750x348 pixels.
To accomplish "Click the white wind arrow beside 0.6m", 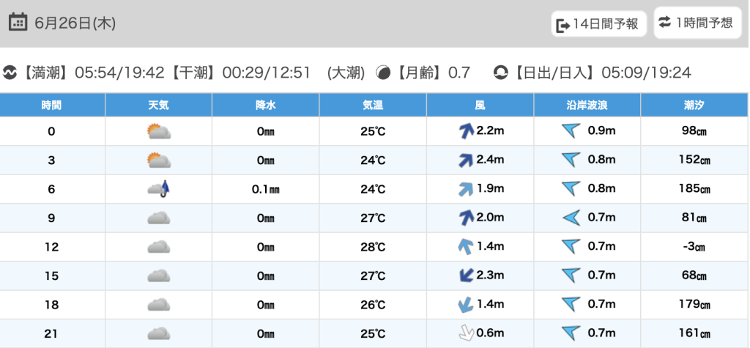I will pos(464,333).
